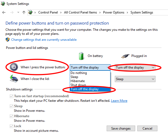
Task: Click the power button icon
Action: pos(14,67)
